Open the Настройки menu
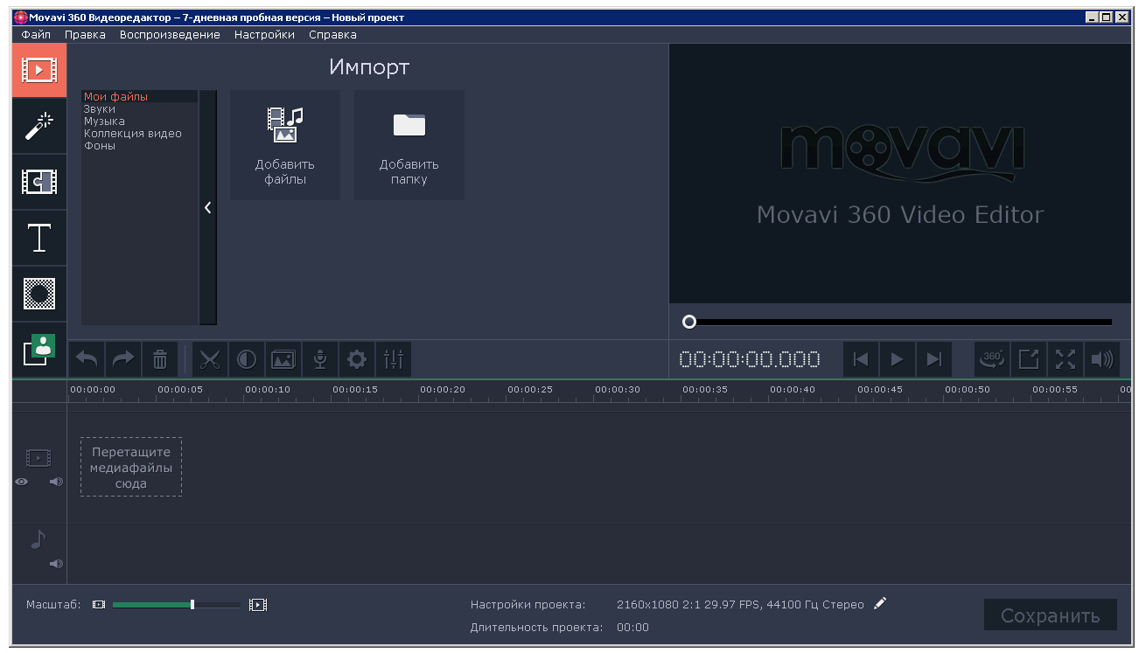Screen dimensions: 1139x653 (x=264, y=34)
